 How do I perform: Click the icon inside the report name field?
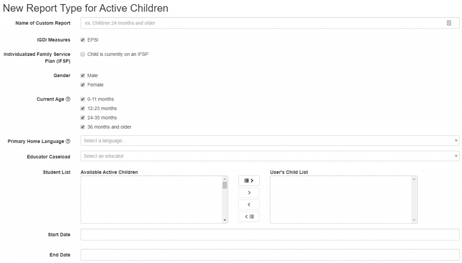pos(449,23)
